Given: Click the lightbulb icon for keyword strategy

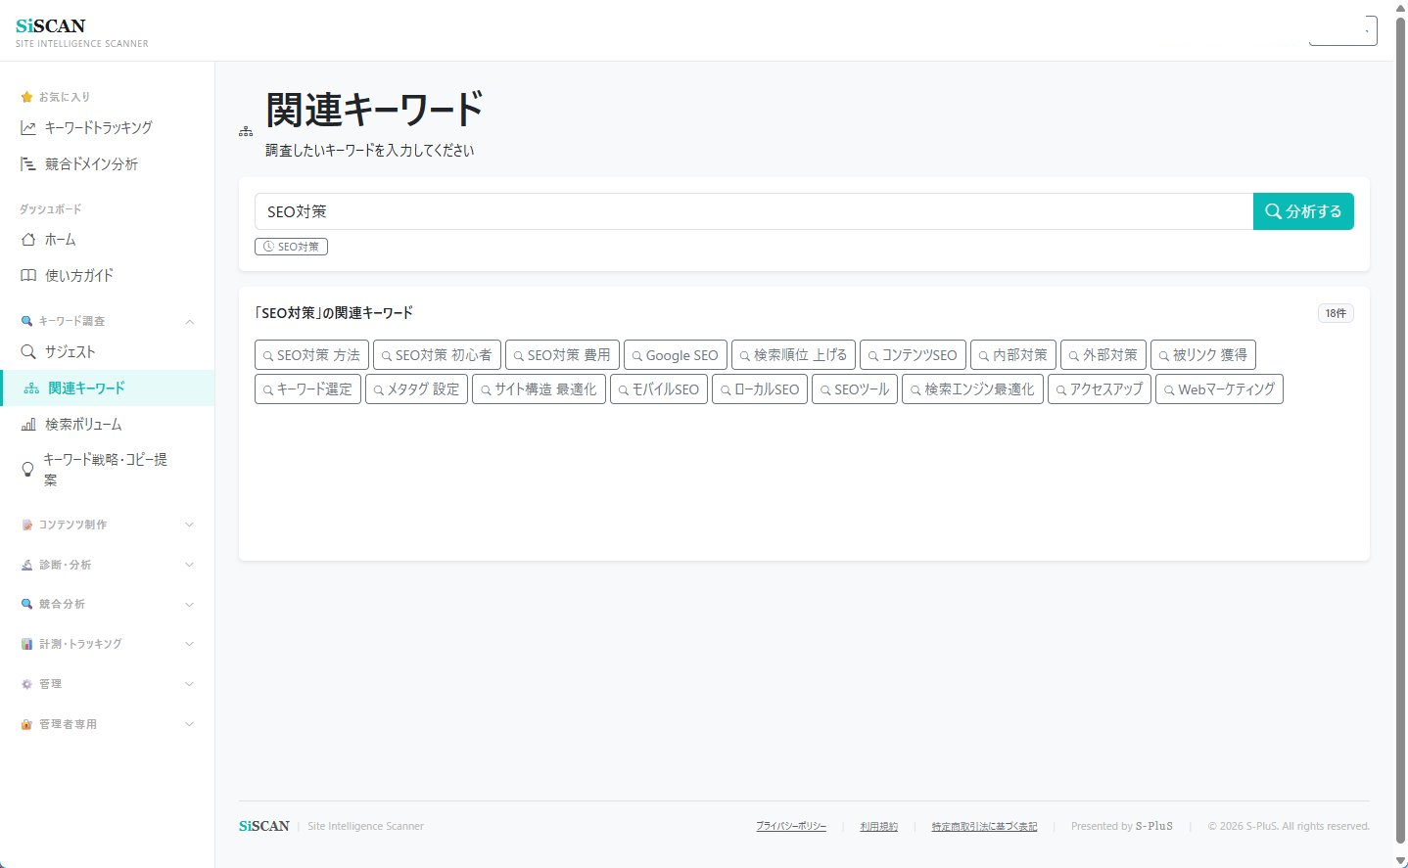Looking at the screenshot, I should point(27,470).
